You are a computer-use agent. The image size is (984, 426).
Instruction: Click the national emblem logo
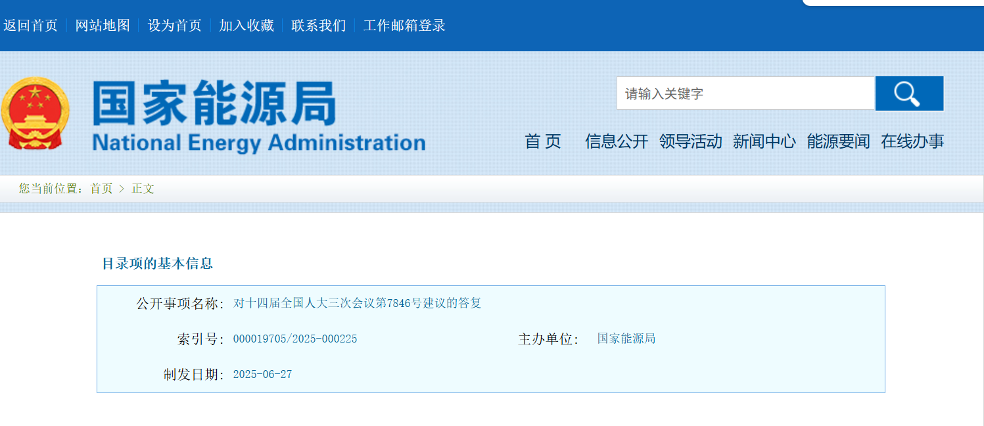click(x=35, y=113)
